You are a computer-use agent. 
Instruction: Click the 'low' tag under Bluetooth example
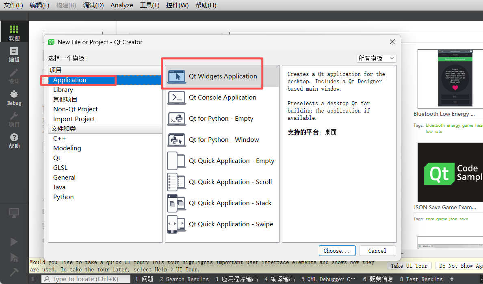click(x=429, y=132)
